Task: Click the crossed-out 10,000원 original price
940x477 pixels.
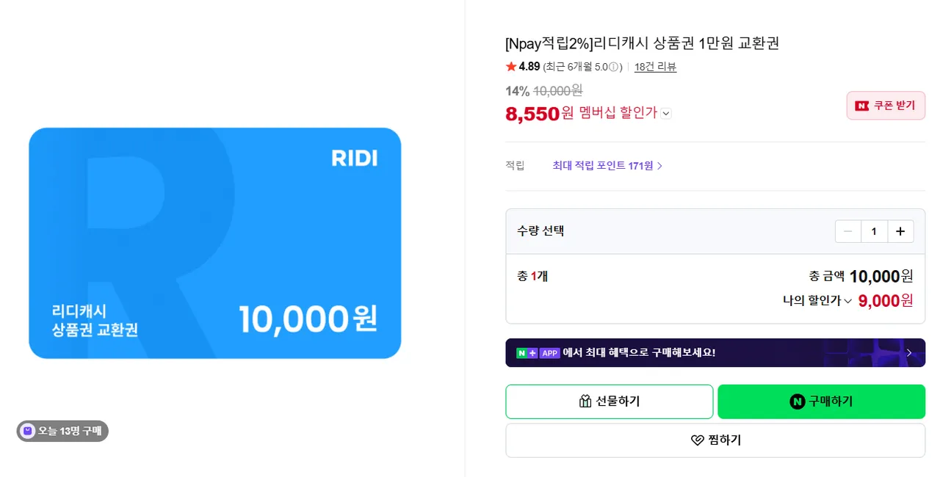Action: [557, 91]
